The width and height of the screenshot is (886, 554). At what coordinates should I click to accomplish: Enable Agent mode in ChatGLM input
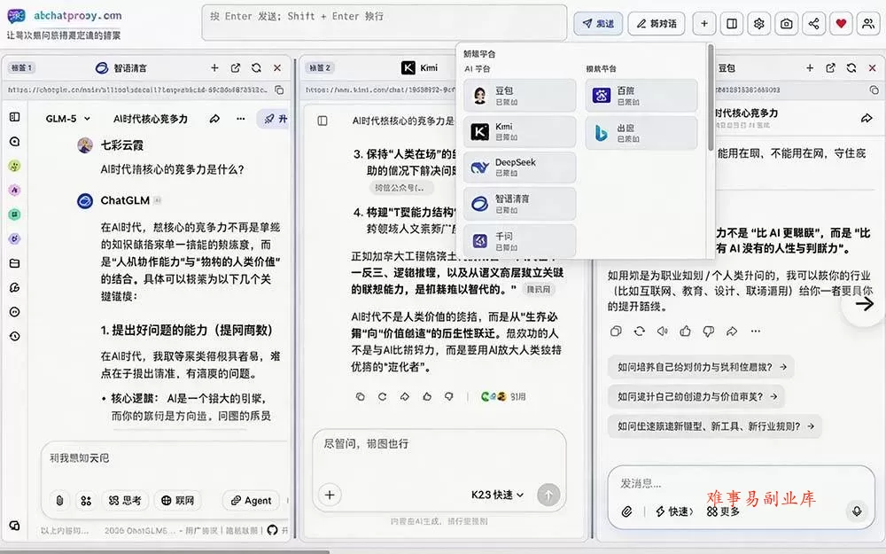click(x=251, y=500)
